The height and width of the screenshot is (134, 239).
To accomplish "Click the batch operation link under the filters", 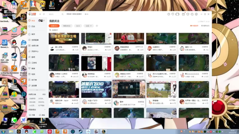I will [54, 30].
